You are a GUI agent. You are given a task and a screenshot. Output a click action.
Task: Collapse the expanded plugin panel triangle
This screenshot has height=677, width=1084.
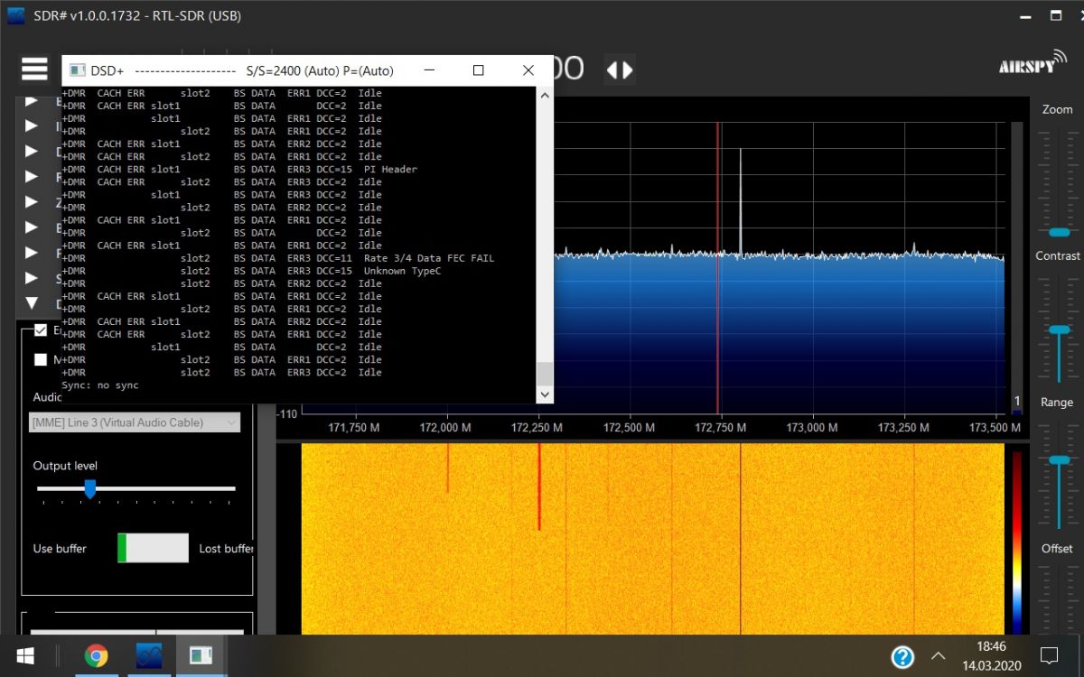point(32,303)
